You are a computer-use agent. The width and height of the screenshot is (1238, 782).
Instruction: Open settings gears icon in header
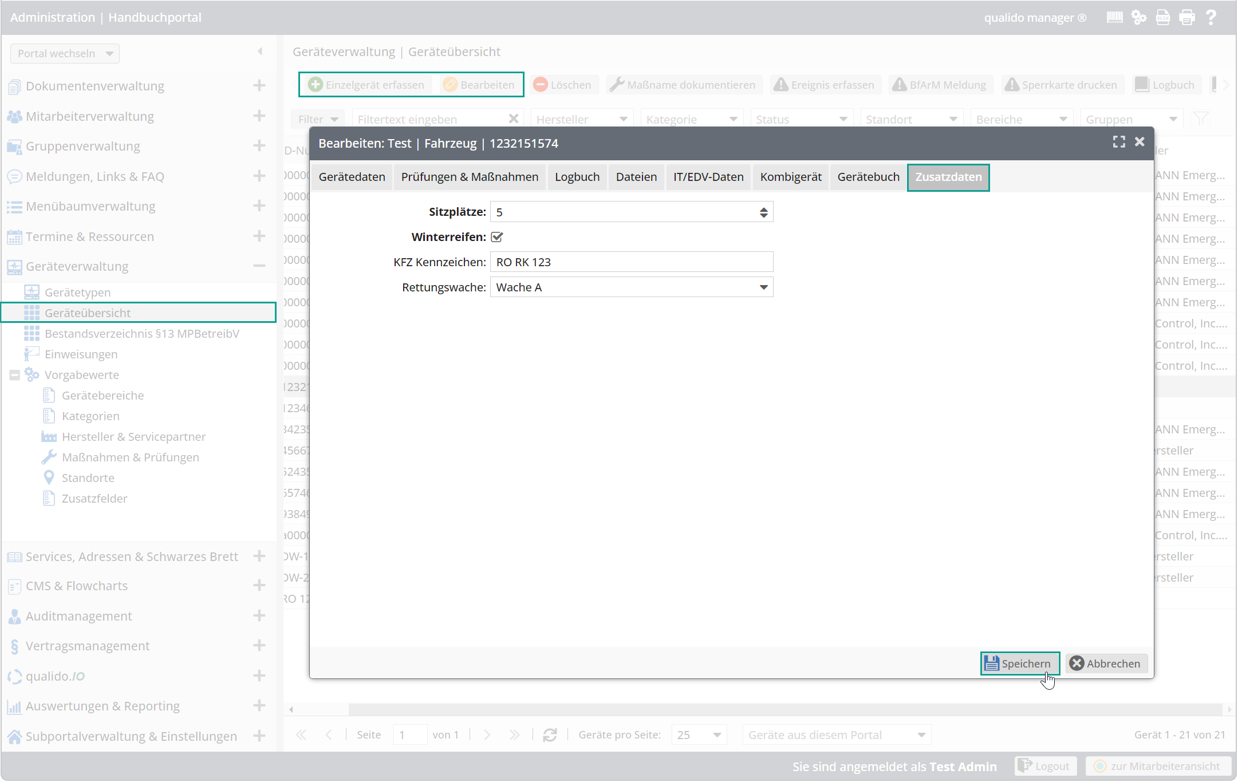coord(1138,18)
